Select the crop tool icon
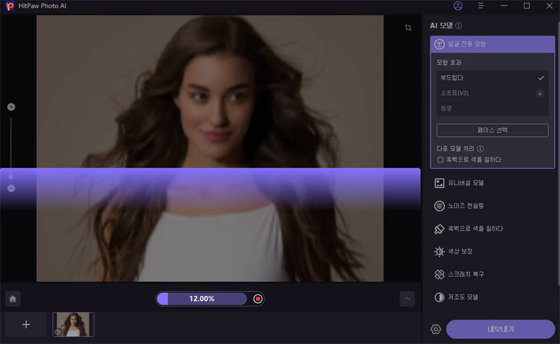The image size is (560, 344). click(408, 27)
